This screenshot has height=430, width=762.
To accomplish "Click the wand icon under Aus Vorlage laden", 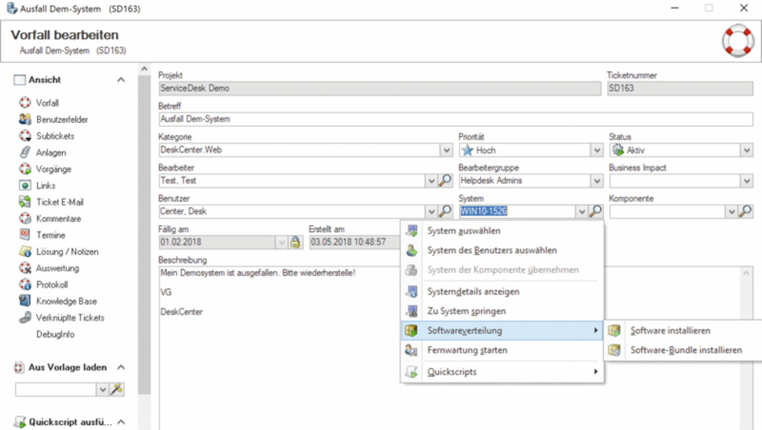I will pos(117,390).
